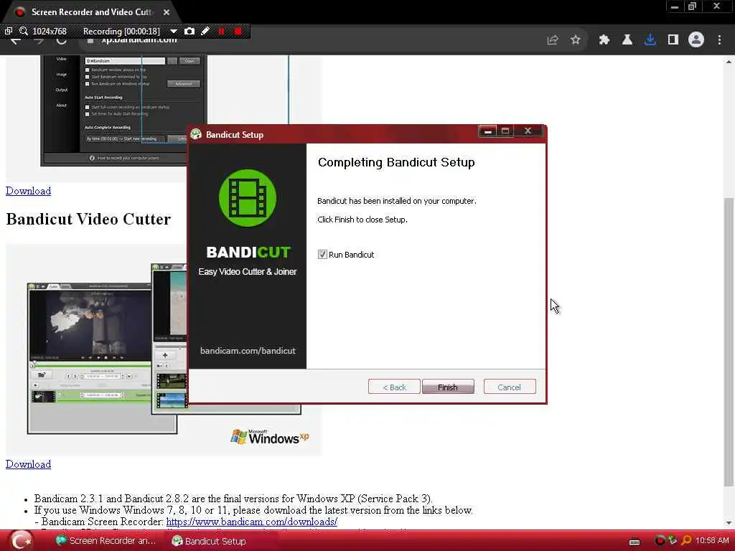Minimize the browser window
The image size is (735, 551).
click(x=675, y=6)
